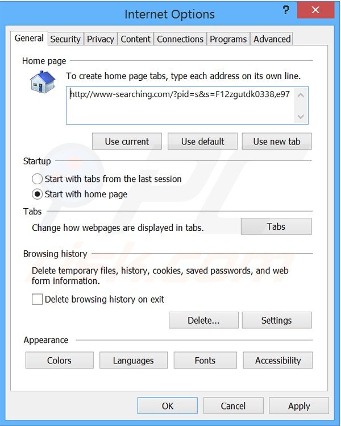Open the Advanced tab
Viewport: 341px width, 426px height.
coord(272,39)
